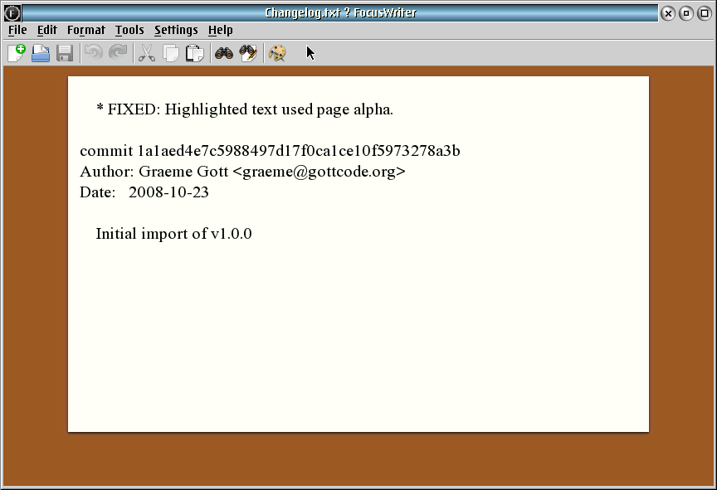This screenshot has width=717, height=490.
Task: Cut selection with the scissors icon
Action: pyautogui.click(x=147, y=54)
